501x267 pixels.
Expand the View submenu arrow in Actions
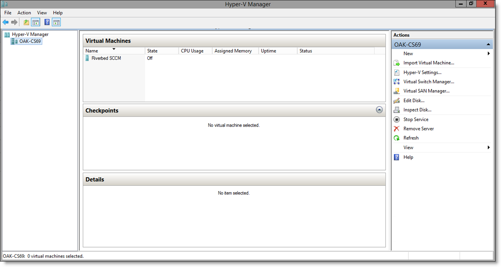click(489, 147)
